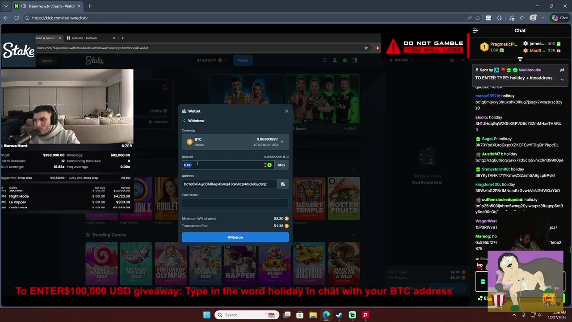Click username AustinM71 in chat
This screenshot has width=572, height=322.
click(x=492, y=154)
